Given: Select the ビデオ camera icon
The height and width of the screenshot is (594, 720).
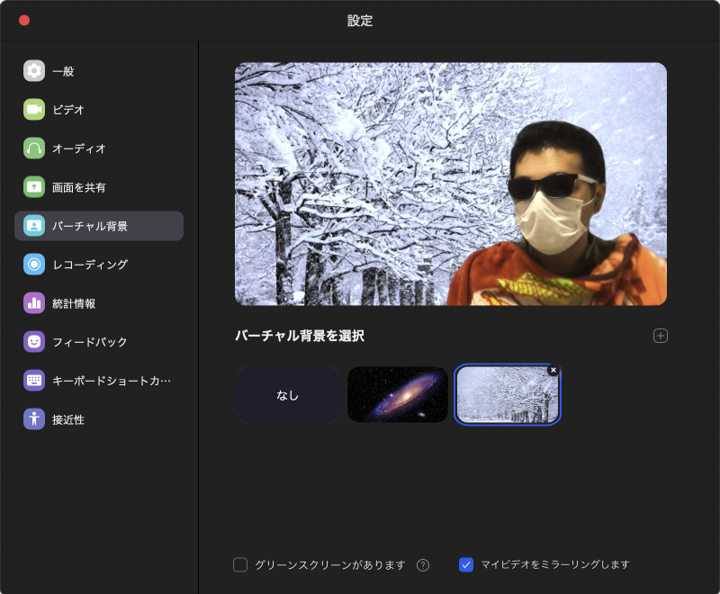Looking at the screenshot, I should point(34,109).
